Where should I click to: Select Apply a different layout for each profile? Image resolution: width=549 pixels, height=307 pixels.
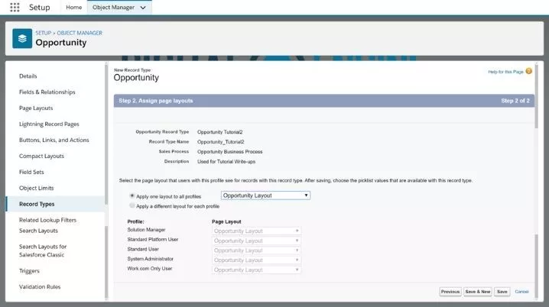pyautogui.click(x=132, y=206)
